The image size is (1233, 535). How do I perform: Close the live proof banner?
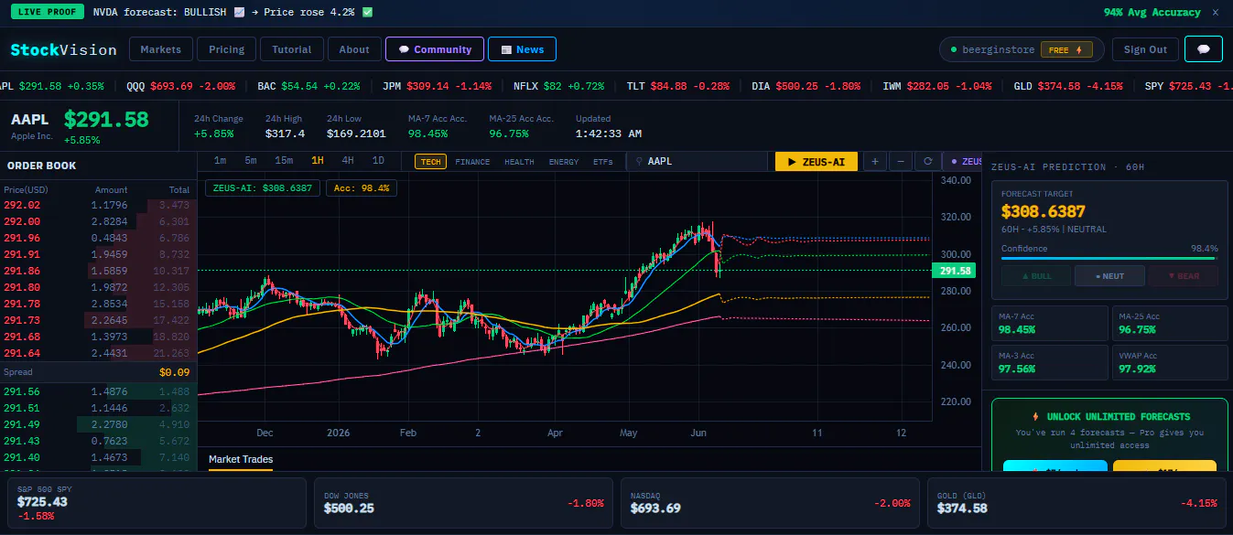click(1216, 13)
